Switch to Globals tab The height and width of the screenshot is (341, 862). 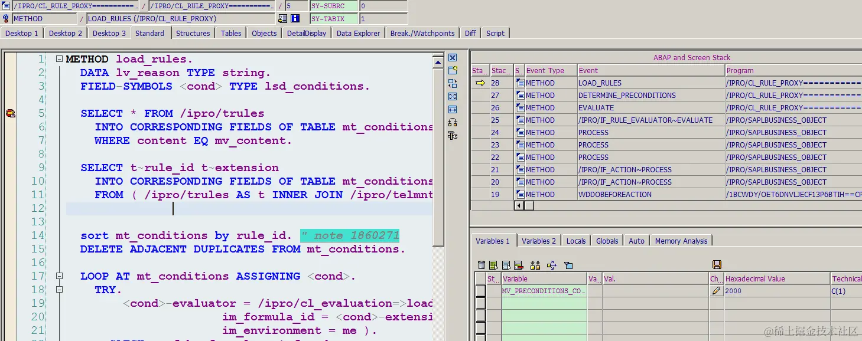[x=607, y=241]
